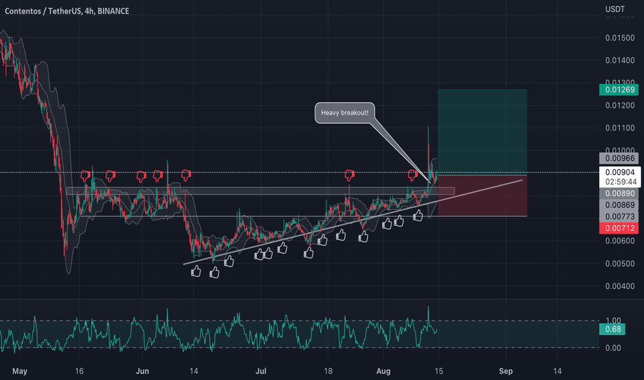Click the May label on time axis
This screenshot has width=644, height=380.
(x=20, y=372)
